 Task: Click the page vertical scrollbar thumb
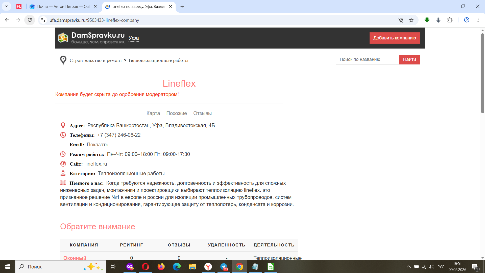(x=482, y=73)
